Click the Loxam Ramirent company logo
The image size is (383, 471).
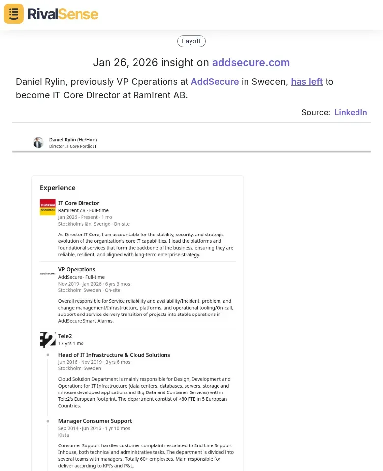tap(48, 207)
